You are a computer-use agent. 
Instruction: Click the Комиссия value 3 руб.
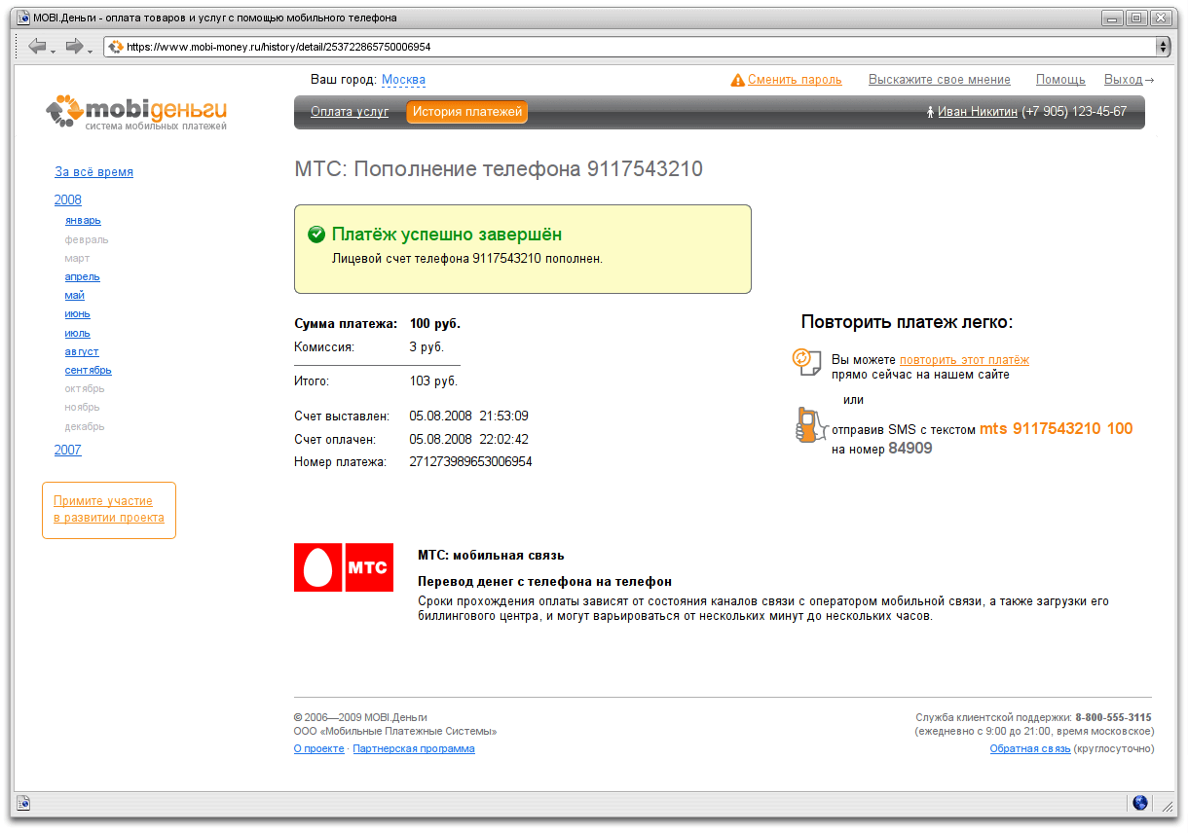click(x=427, y=346)
